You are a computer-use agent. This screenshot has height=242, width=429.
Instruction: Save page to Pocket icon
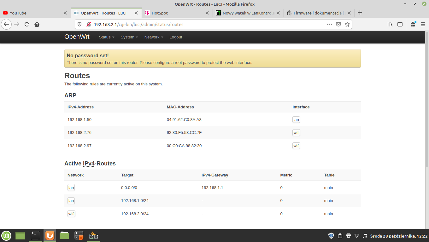click(338, 24)
